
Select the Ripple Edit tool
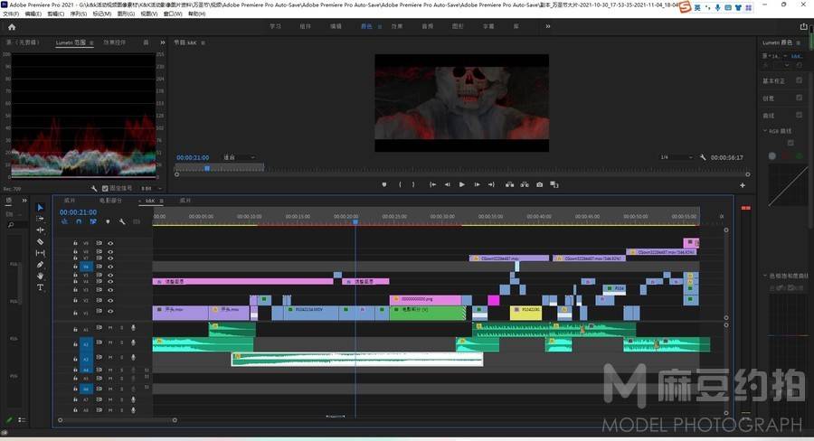(x=40, y=230)
